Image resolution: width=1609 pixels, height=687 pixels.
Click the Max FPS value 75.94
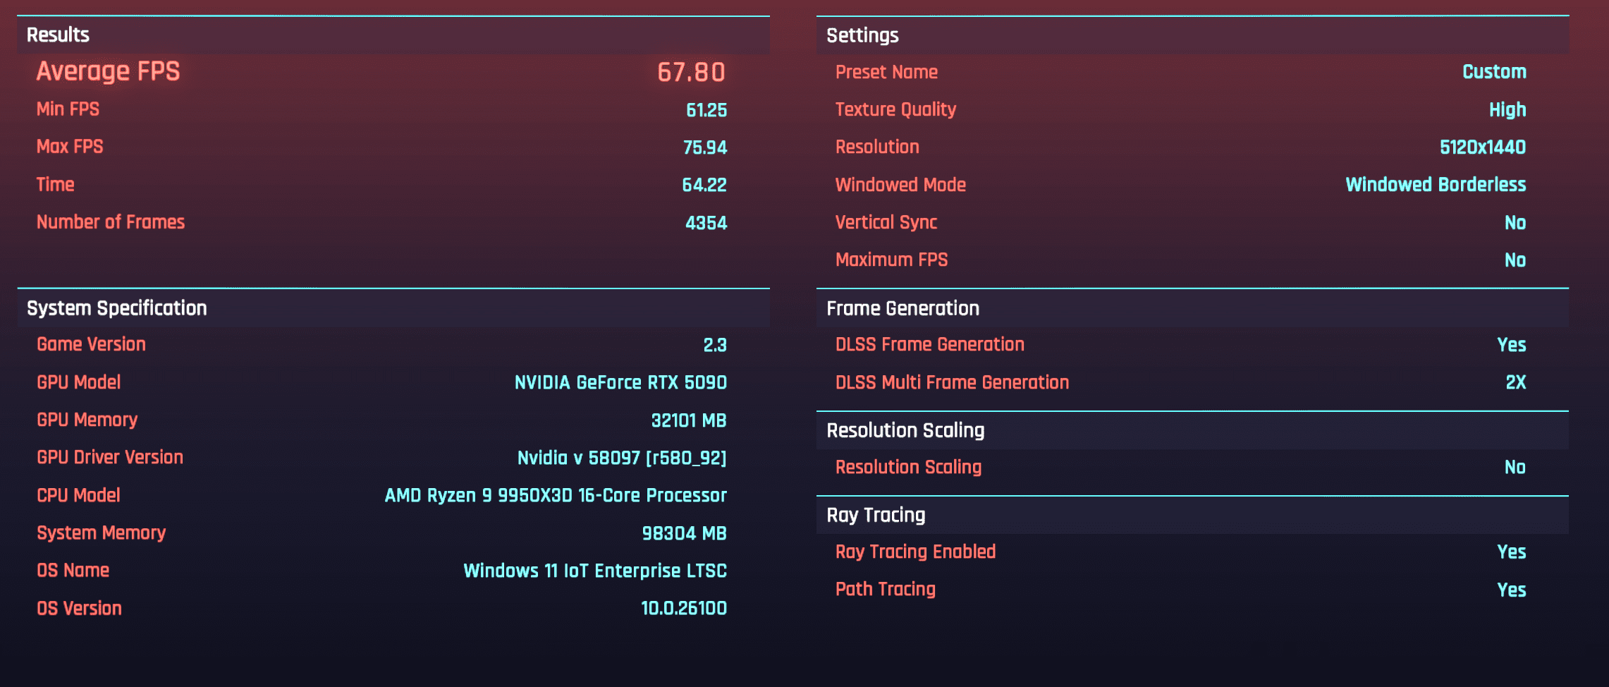coord(704,147)
